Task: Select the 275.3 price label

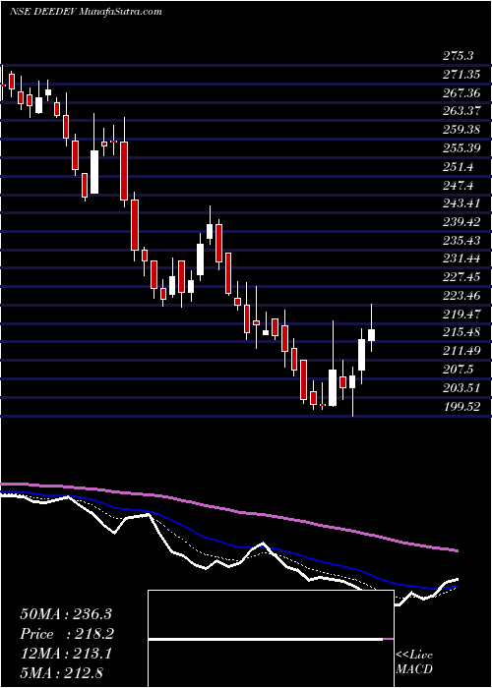Action: click(x=458, y=56)
